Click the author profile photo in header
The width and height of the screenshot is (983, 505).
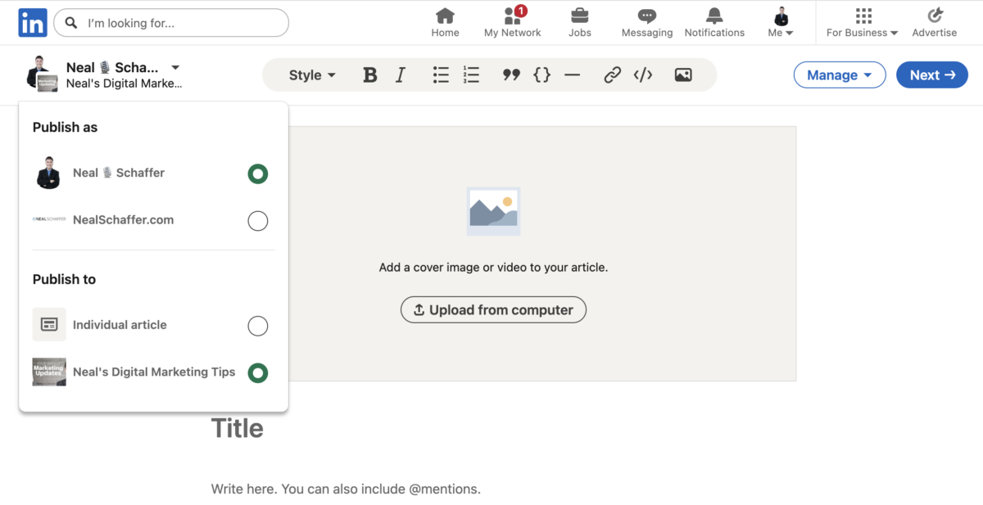[x=41, y=73]
